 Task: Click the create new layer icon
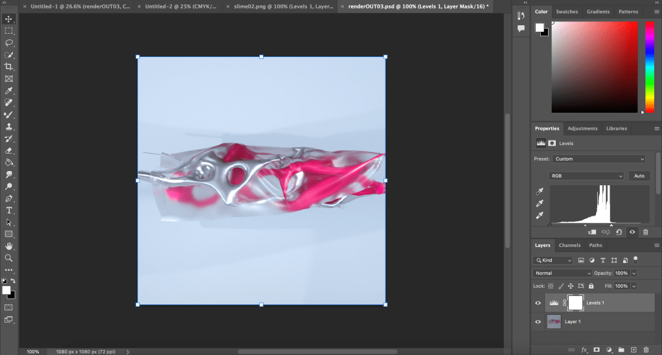634,350
